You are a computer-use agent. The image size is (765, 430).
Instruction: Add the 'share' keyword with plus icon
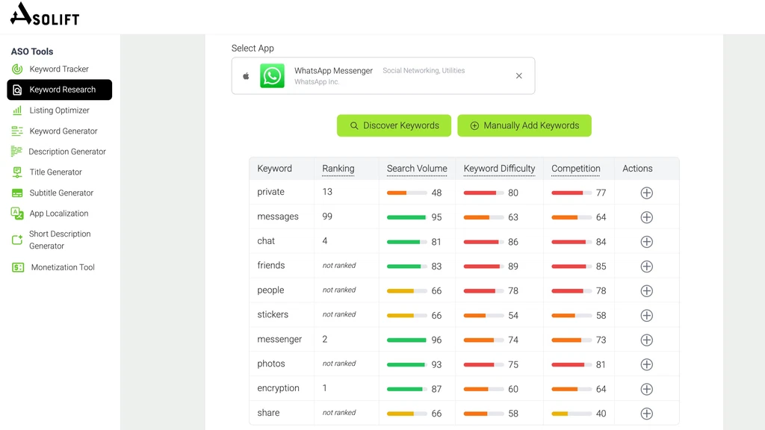click(646, 414)
